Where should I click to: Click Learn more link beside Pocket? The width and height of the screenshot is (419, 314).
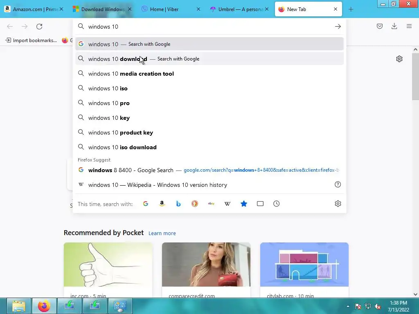[162, 233]
